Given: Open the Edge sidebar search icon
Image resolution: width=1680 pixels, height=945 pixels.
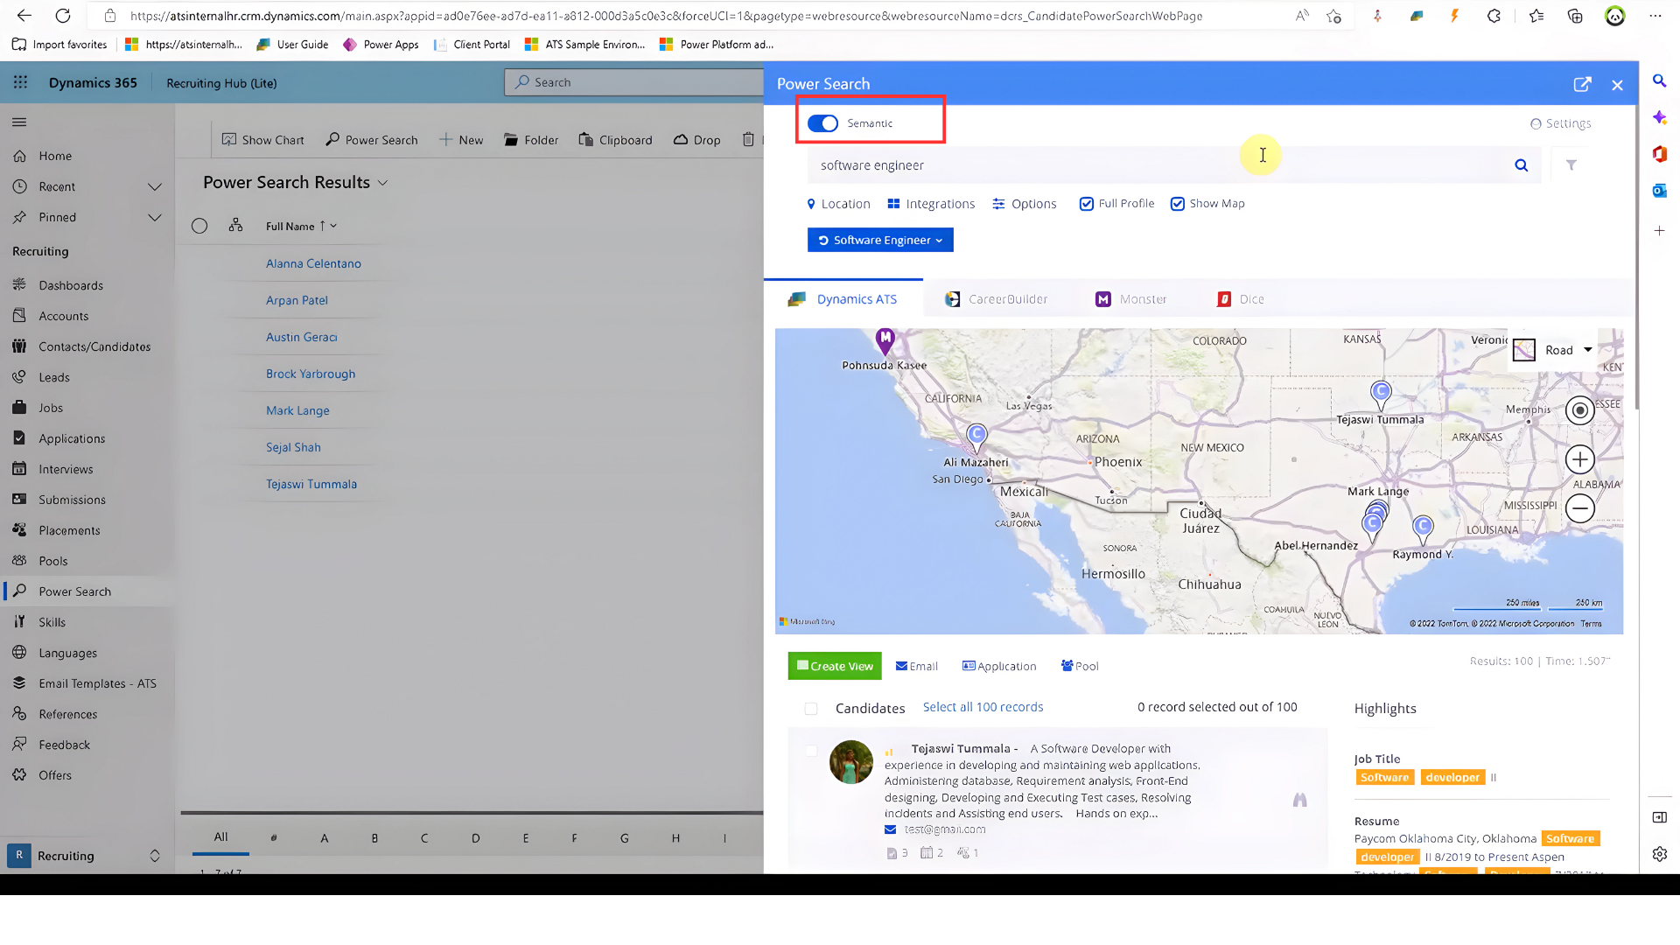Looking at the screenshot, I should click(x=1659, y=80).
